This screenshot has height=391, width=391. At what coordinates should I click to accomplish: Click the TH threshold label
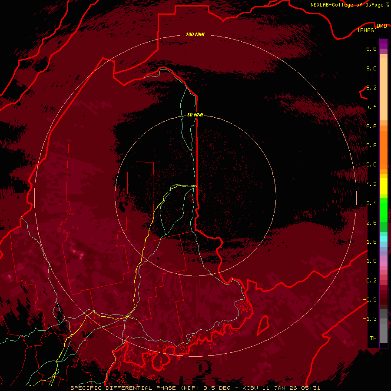point(373,338)
